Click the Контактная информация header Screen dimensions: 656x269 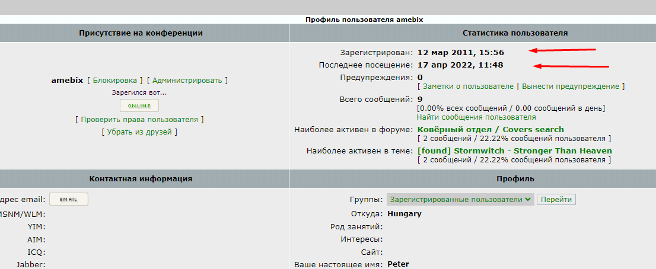point(141,179)
